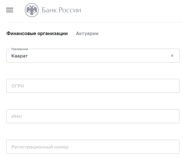Viewport: 183px width, 158px height.
Task: Place cursor after the text Каарат
Action: (28, 56)
